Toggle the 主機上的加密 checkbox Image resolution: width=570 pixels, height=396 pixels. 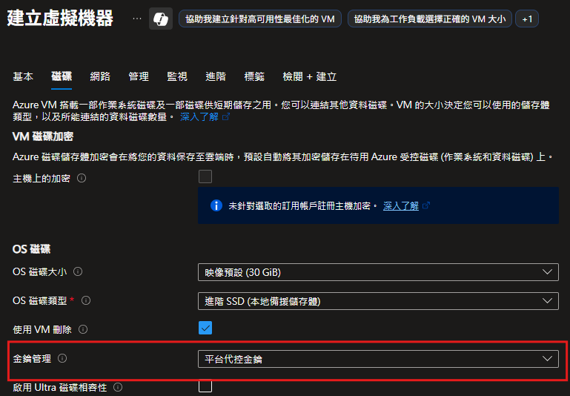click(x=205, y=176)
